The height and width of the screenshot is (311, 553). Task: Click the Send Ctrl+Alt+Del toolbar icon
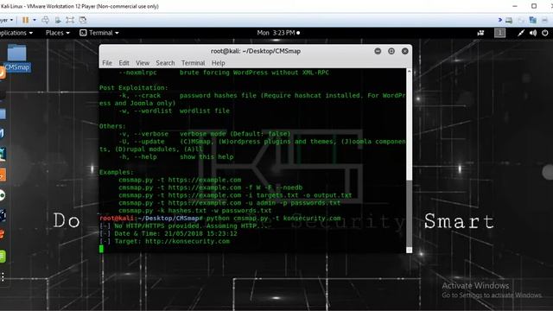(x=45, y=20)
